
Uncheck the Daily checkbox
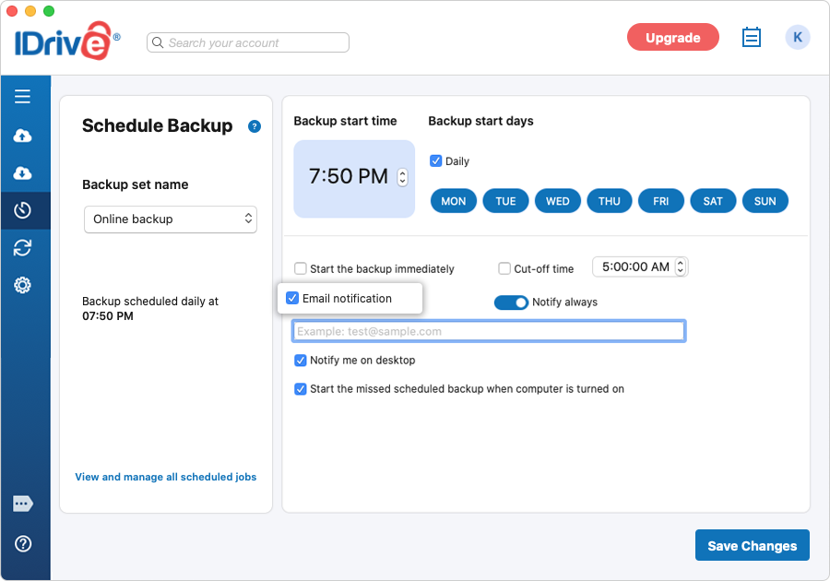[435, 160]
